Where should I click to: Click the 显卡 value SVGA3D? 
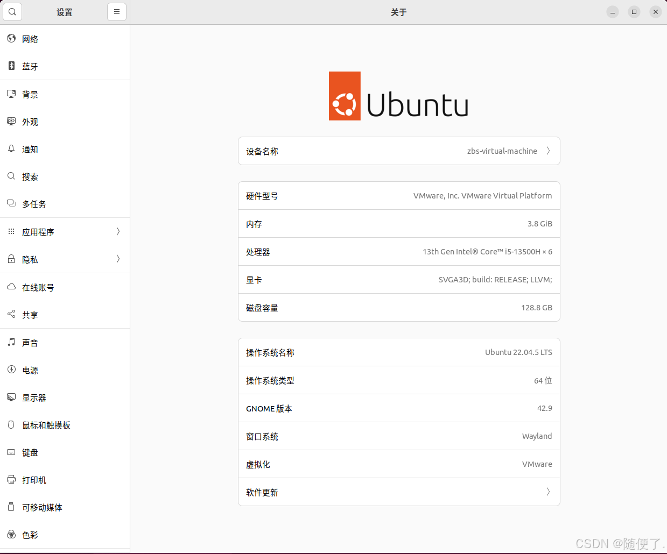click(x=495, y=280)
